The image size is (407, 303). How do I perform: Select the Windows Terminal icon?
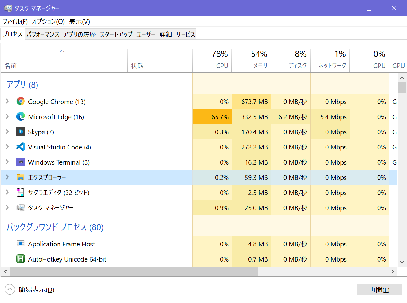(x=20, y=162)
